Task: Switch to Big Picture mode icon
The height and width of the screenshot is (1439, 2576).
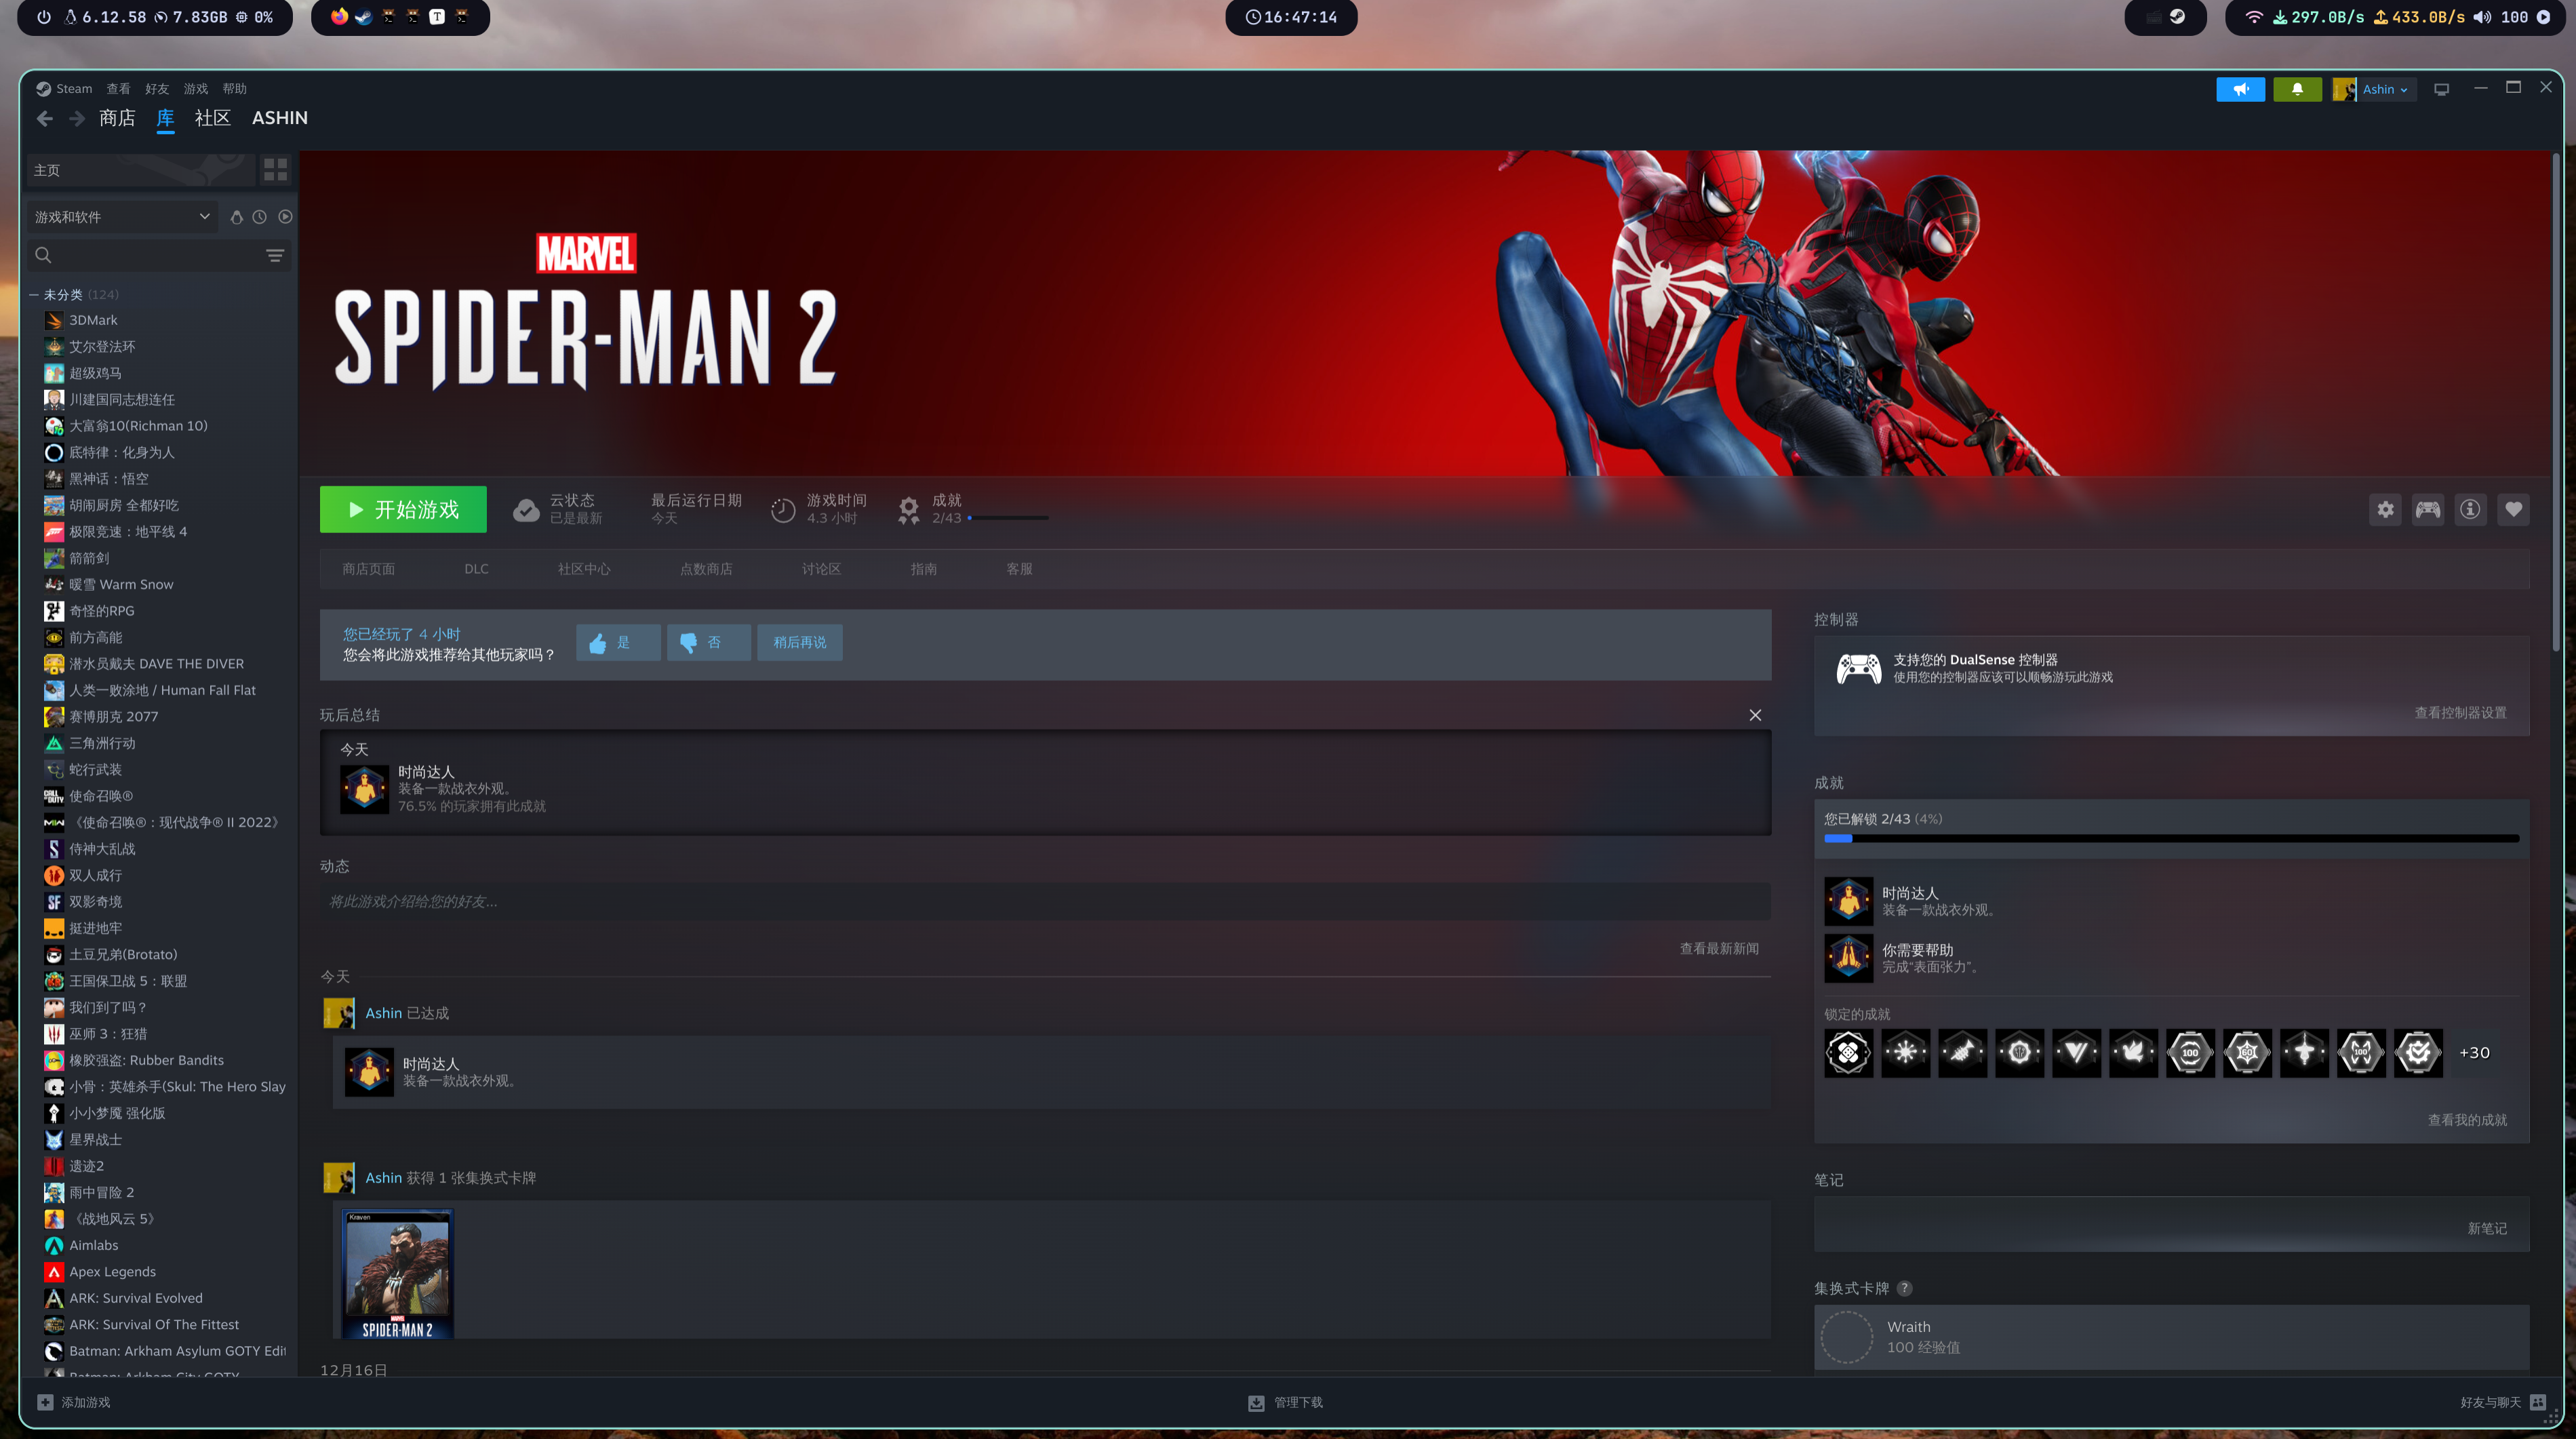Action: pyautogui.click(x=2441, y=89)
